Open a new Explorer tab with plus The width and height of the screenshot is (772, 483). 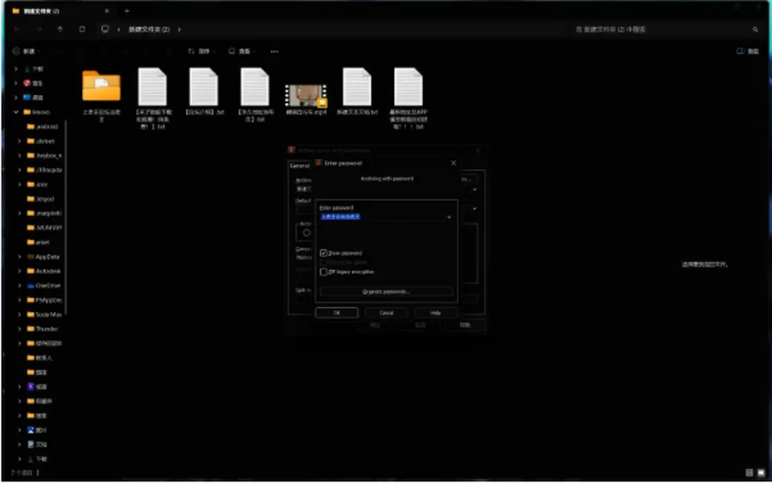[x=126, y=10]
